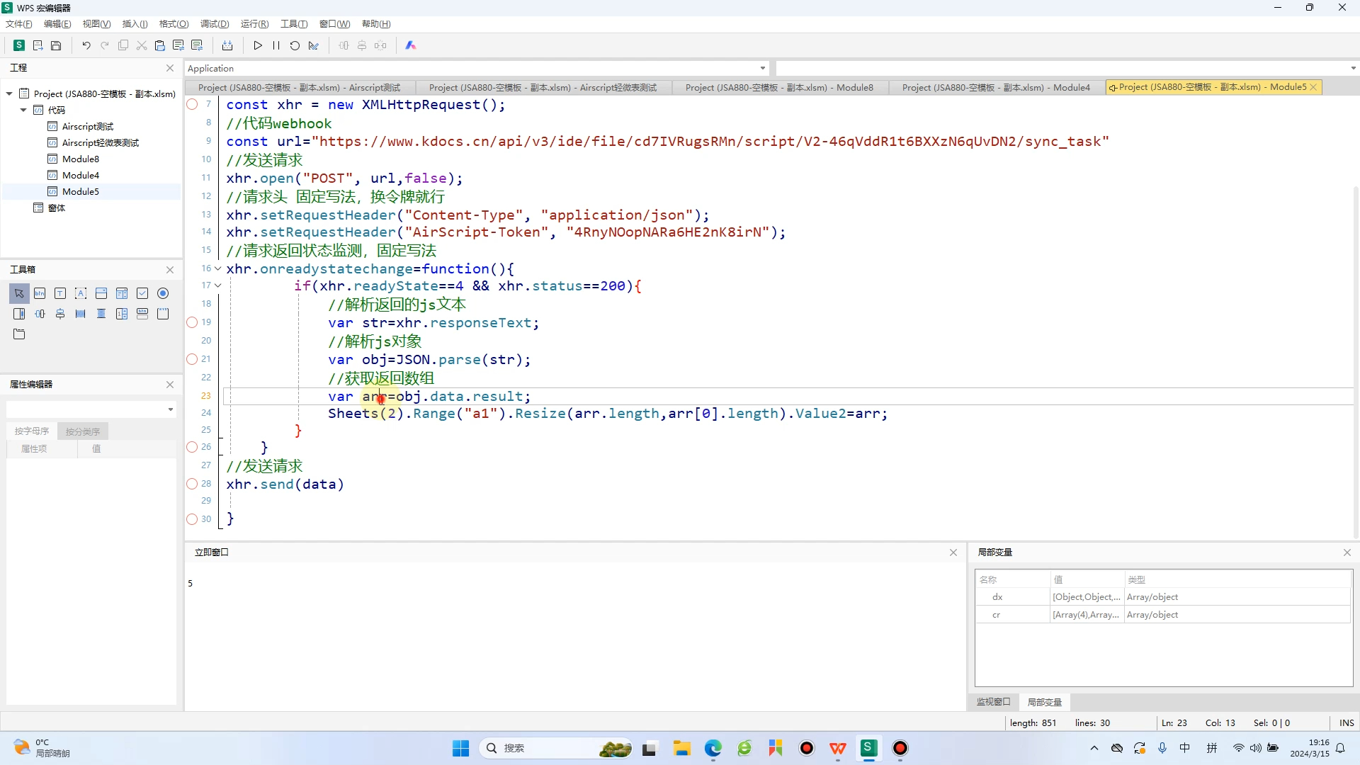Image resolution: width=1360 pixels, height=765 pixels.
Task: Save the macro project with the floppy icon
Action: pos(56,45)
